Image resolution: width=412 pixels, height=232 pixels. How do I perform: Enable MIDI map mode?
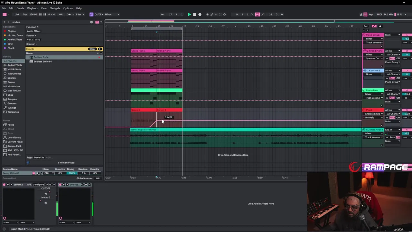(x=379, y=14)
